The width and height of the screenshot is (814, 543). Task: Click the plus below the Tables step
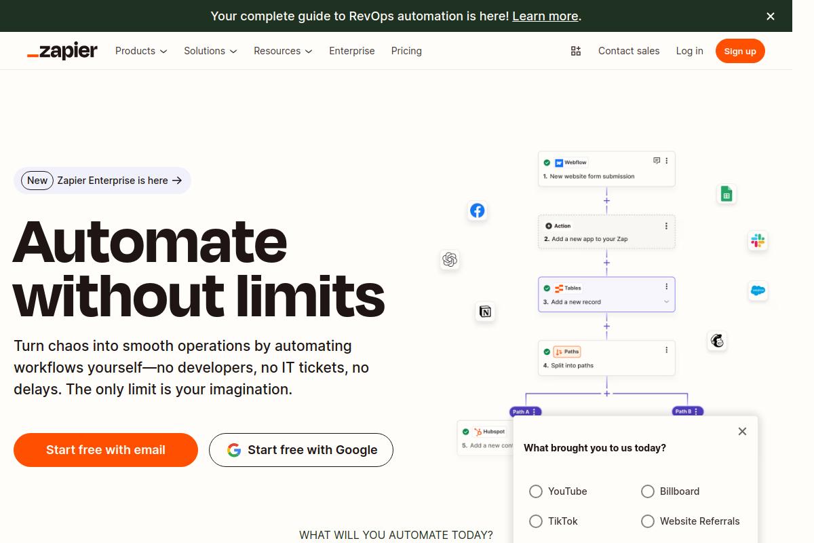[606, 326]
